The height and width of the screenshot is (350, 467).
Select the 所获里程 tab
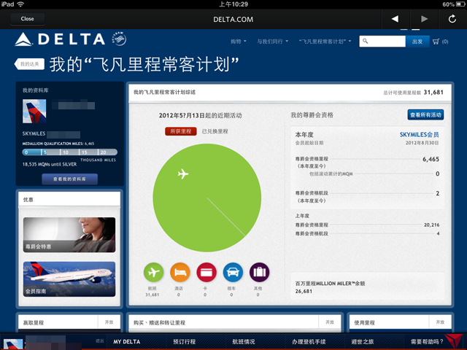(181, 131)
